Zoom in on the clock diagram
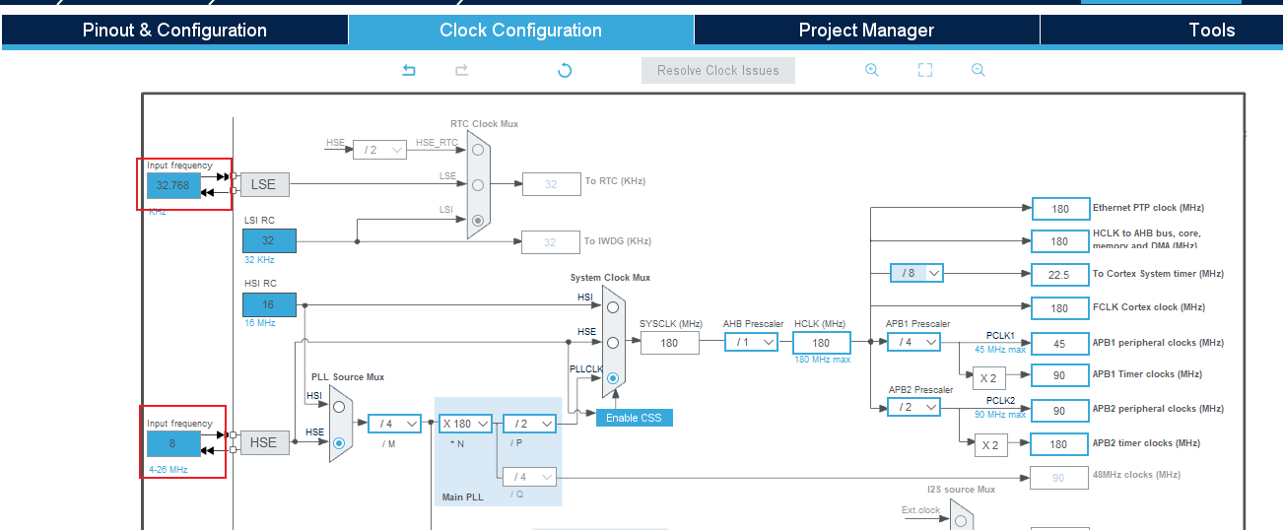The image size is (1283, 530). pyautogui.click(x=871, y=70)
